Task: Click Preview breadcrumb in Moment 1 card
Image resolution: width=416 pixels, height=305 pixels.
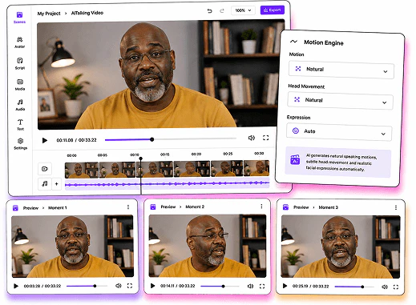Action: [x=30, y=208]
